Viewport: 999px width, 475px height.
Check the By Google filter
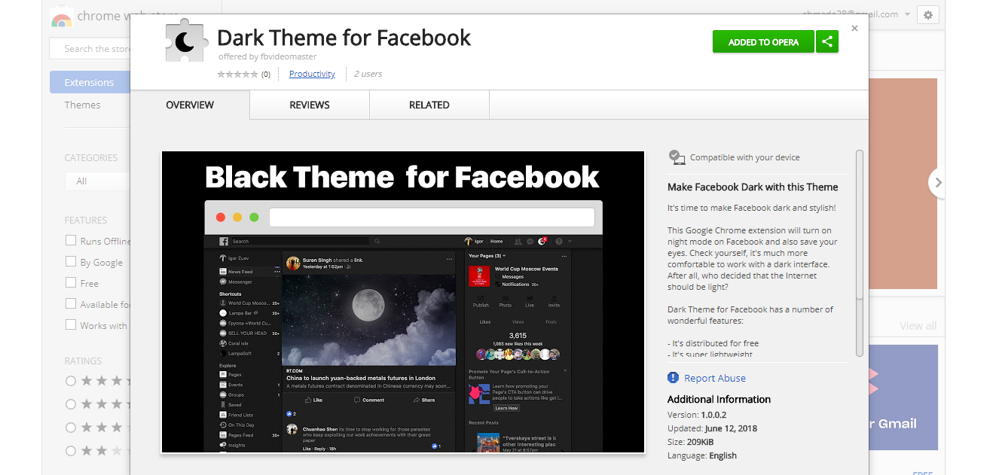71,261
